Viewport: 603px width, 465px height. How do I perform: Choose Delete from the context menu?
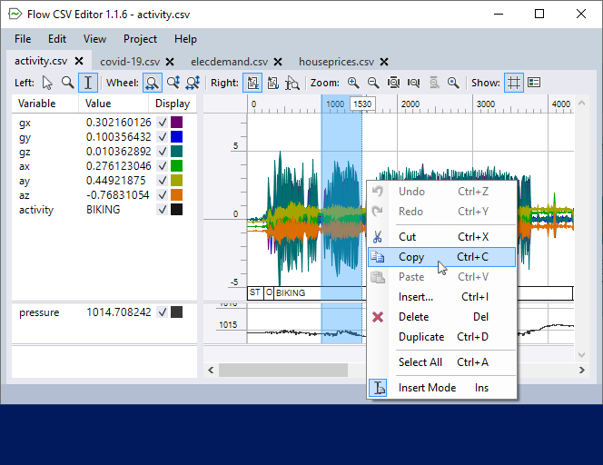tap(441, 317)
